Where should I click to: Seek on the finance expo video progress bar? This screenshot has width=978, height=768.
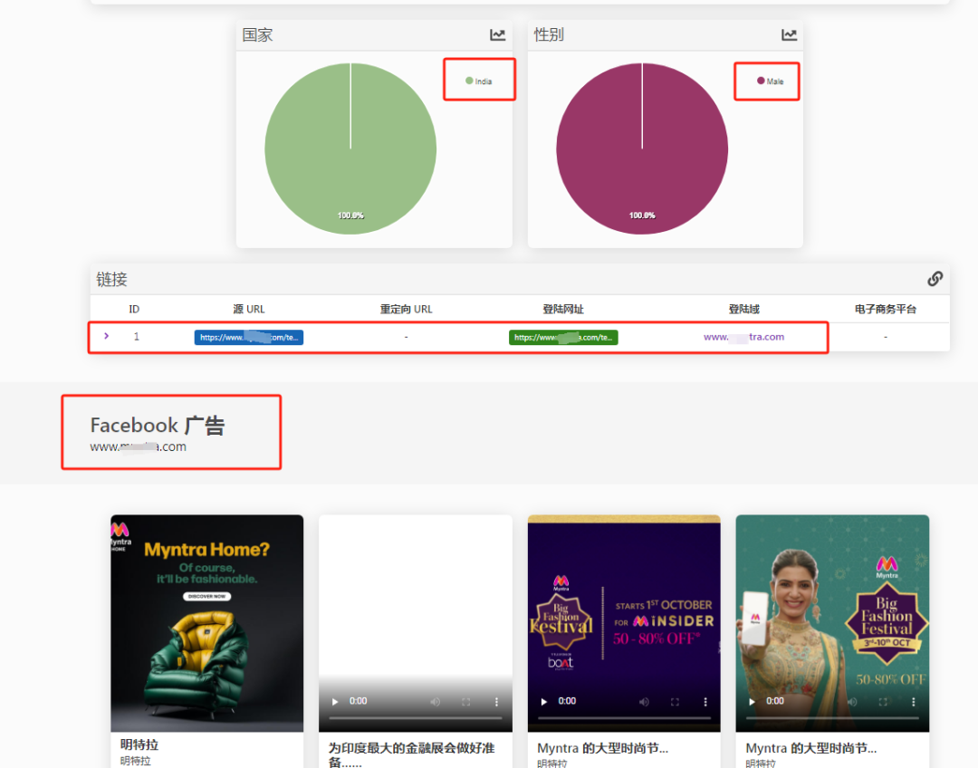point(415,718)
